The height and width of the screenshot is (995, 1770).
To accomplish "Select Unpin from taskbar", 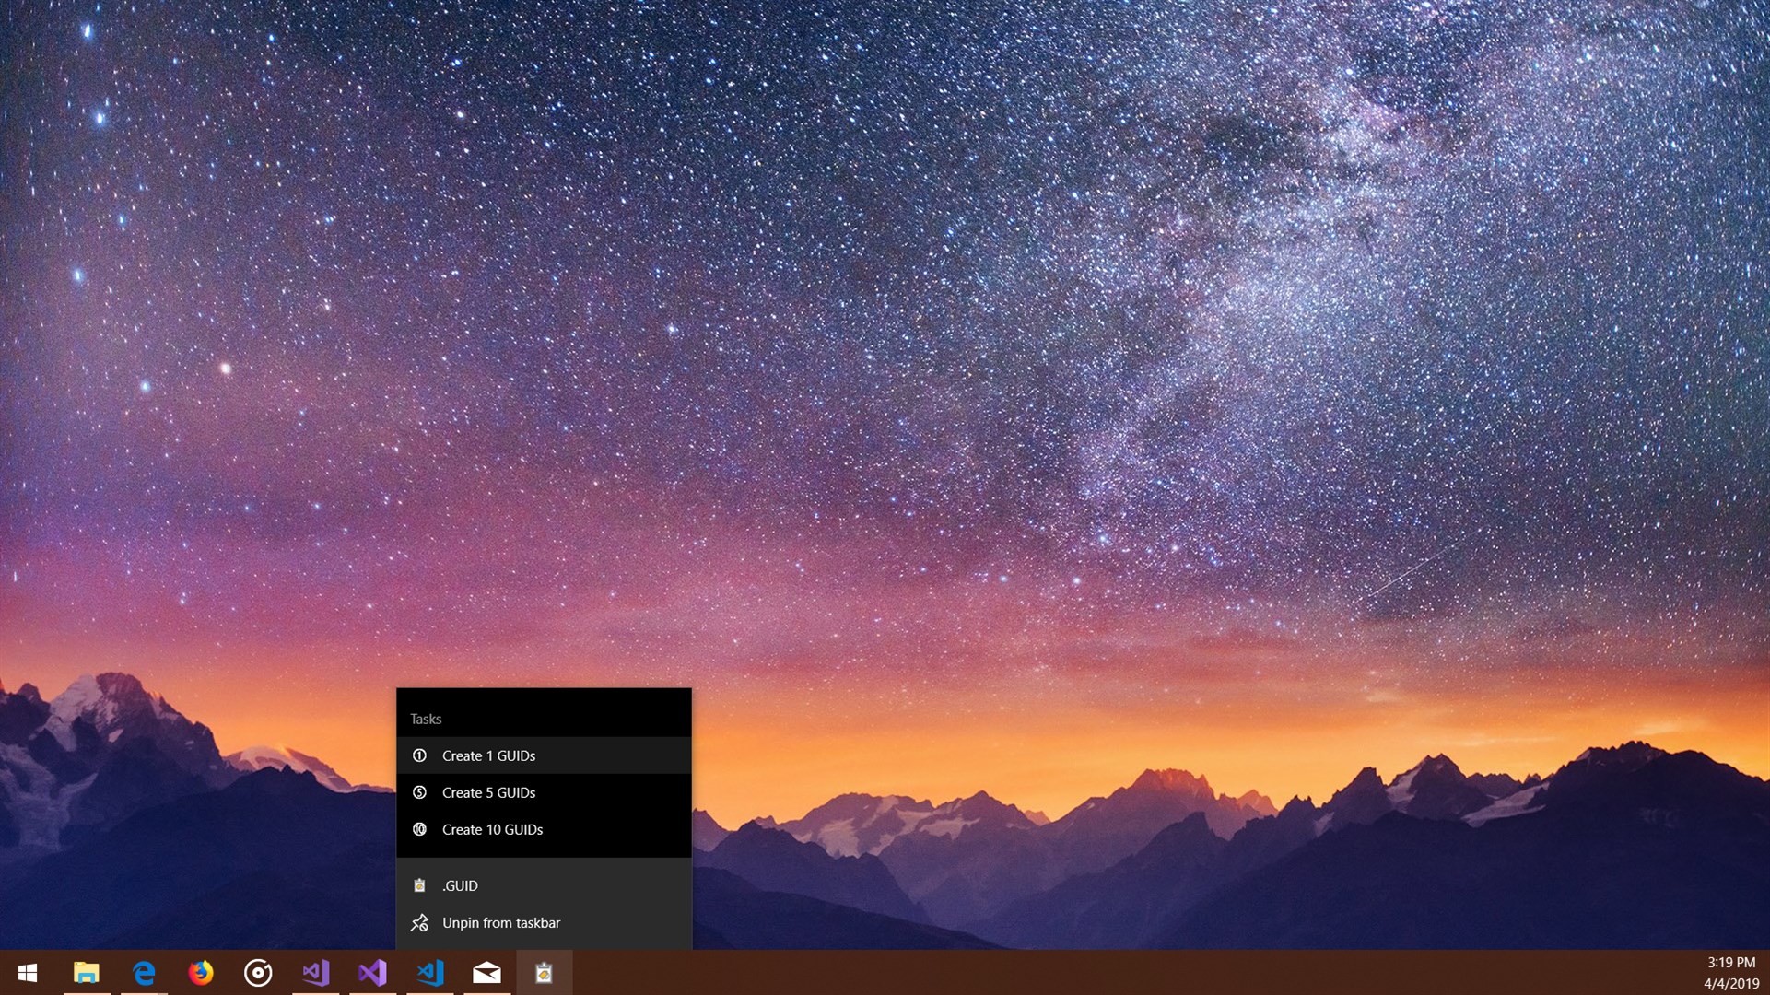I will click(x=500, y=922).
